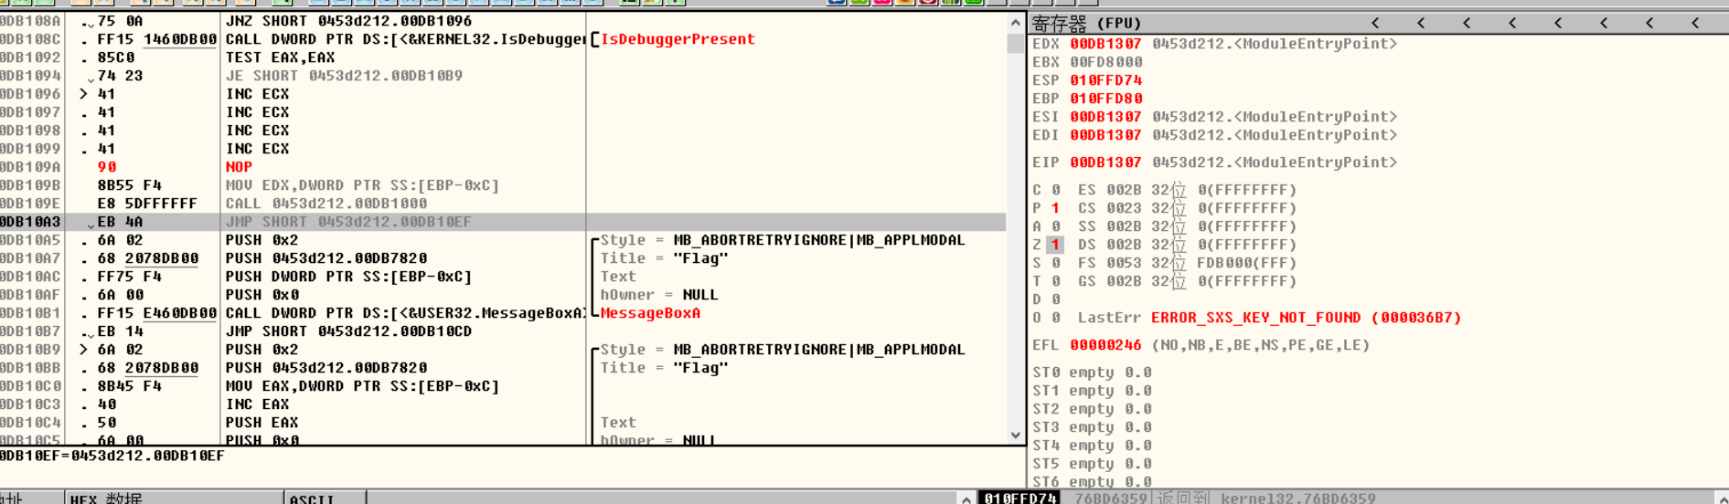Click the ST0 empty 0.0 FPU register
The image size is (1729, 504).
(1092, 373)
